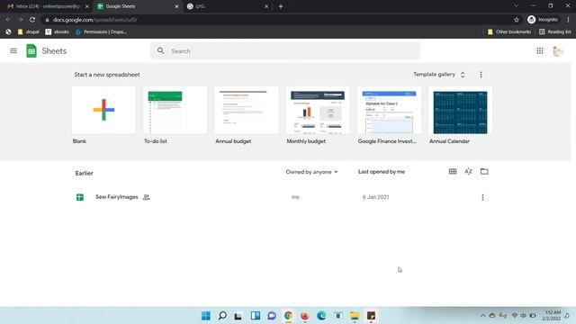Open the Wi-Fi network tray icon
This screenshot has height=324, width=576.
point(514,316)
